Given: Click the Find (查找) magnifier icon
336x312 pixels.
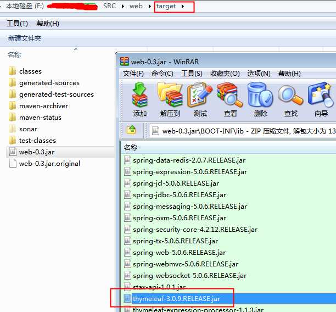Looking at the screenshot, I should 290,95.
